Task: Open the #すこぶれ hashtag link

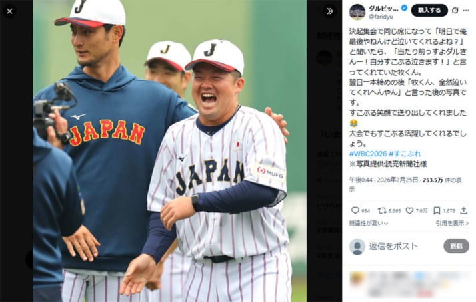Action: pos(405,154)
